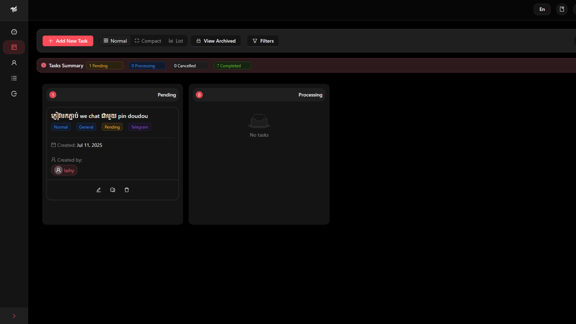
Task: Select the 1 Pending summary badge
Action: click(105, 66)
